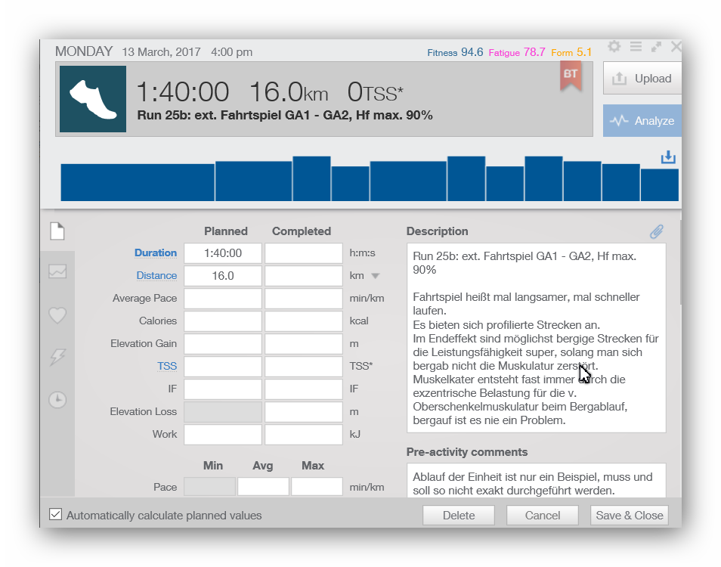Image resolution: width=721 pixels, height=567 pixels.
Task: Click the completed Work field
Action: pos(304,435)
